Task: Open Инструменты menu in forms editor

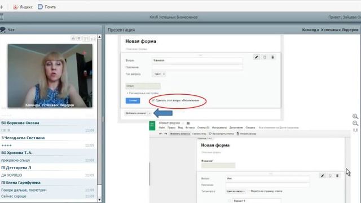Action: [x=219, y=127]
